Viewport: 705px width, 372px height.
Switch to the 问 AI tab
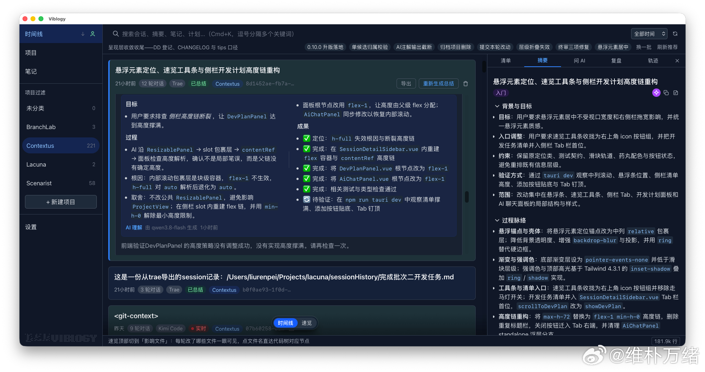579,61
